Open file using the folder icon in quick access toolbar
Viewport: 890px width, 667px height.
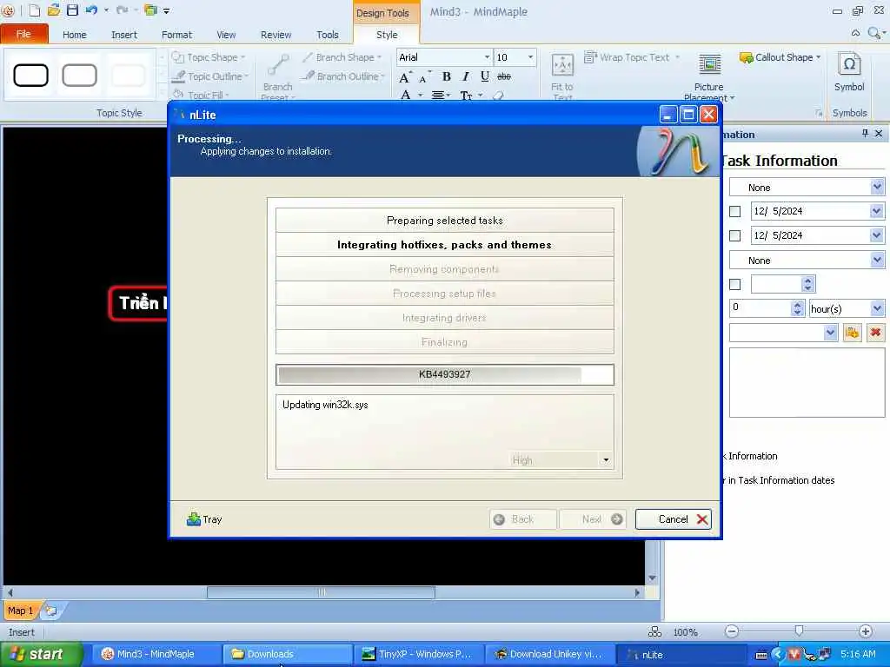click(x=54, y=10)
